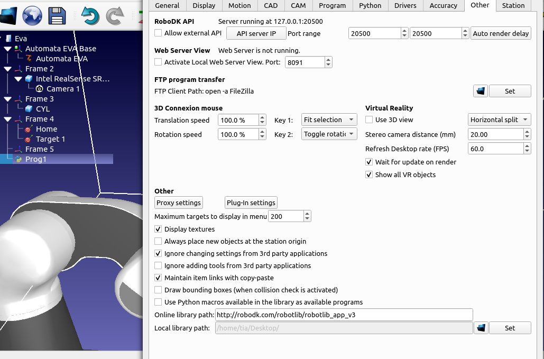Click the save station floppy disk icon
The image size is (544, 359).
57,15
